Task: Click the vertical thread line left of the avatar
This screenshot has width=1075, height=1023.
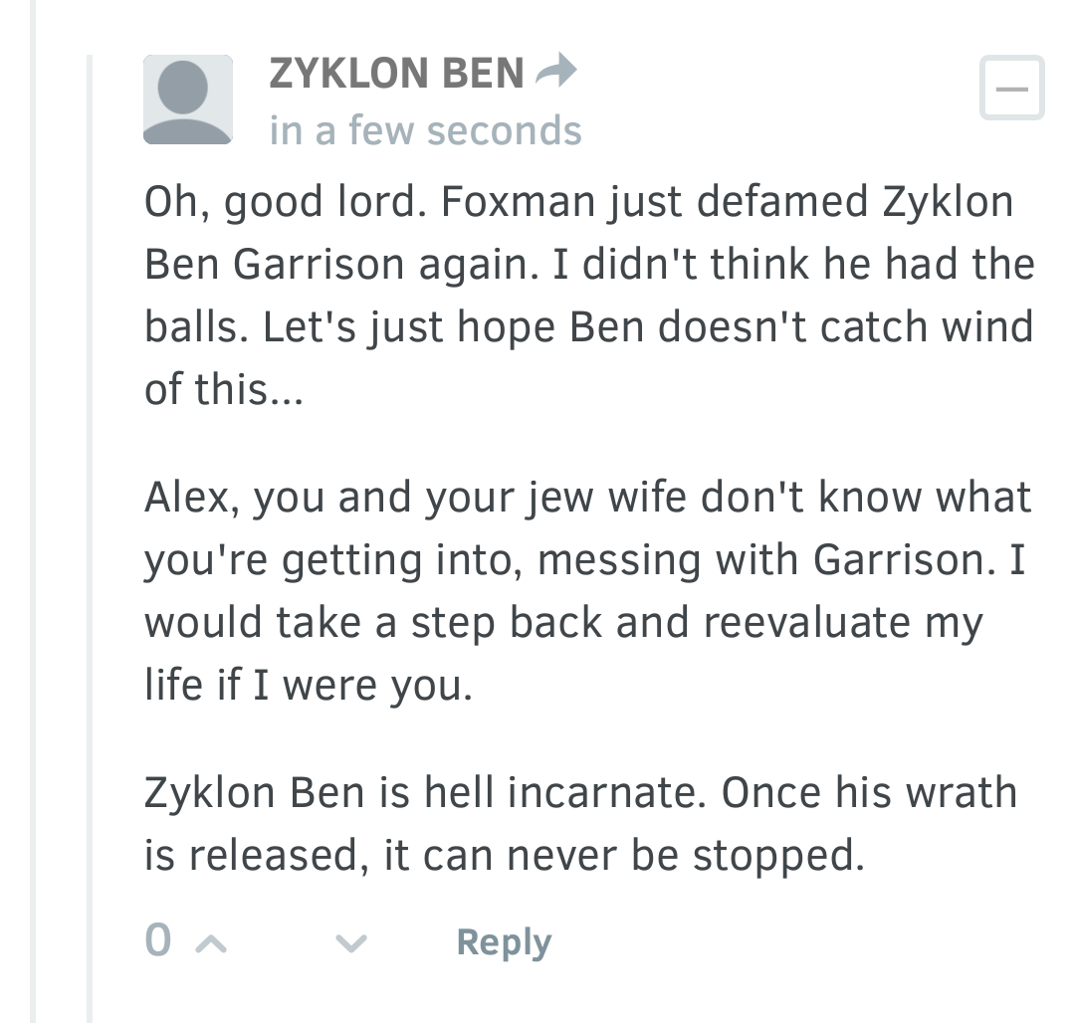Action: coord(91,537)
